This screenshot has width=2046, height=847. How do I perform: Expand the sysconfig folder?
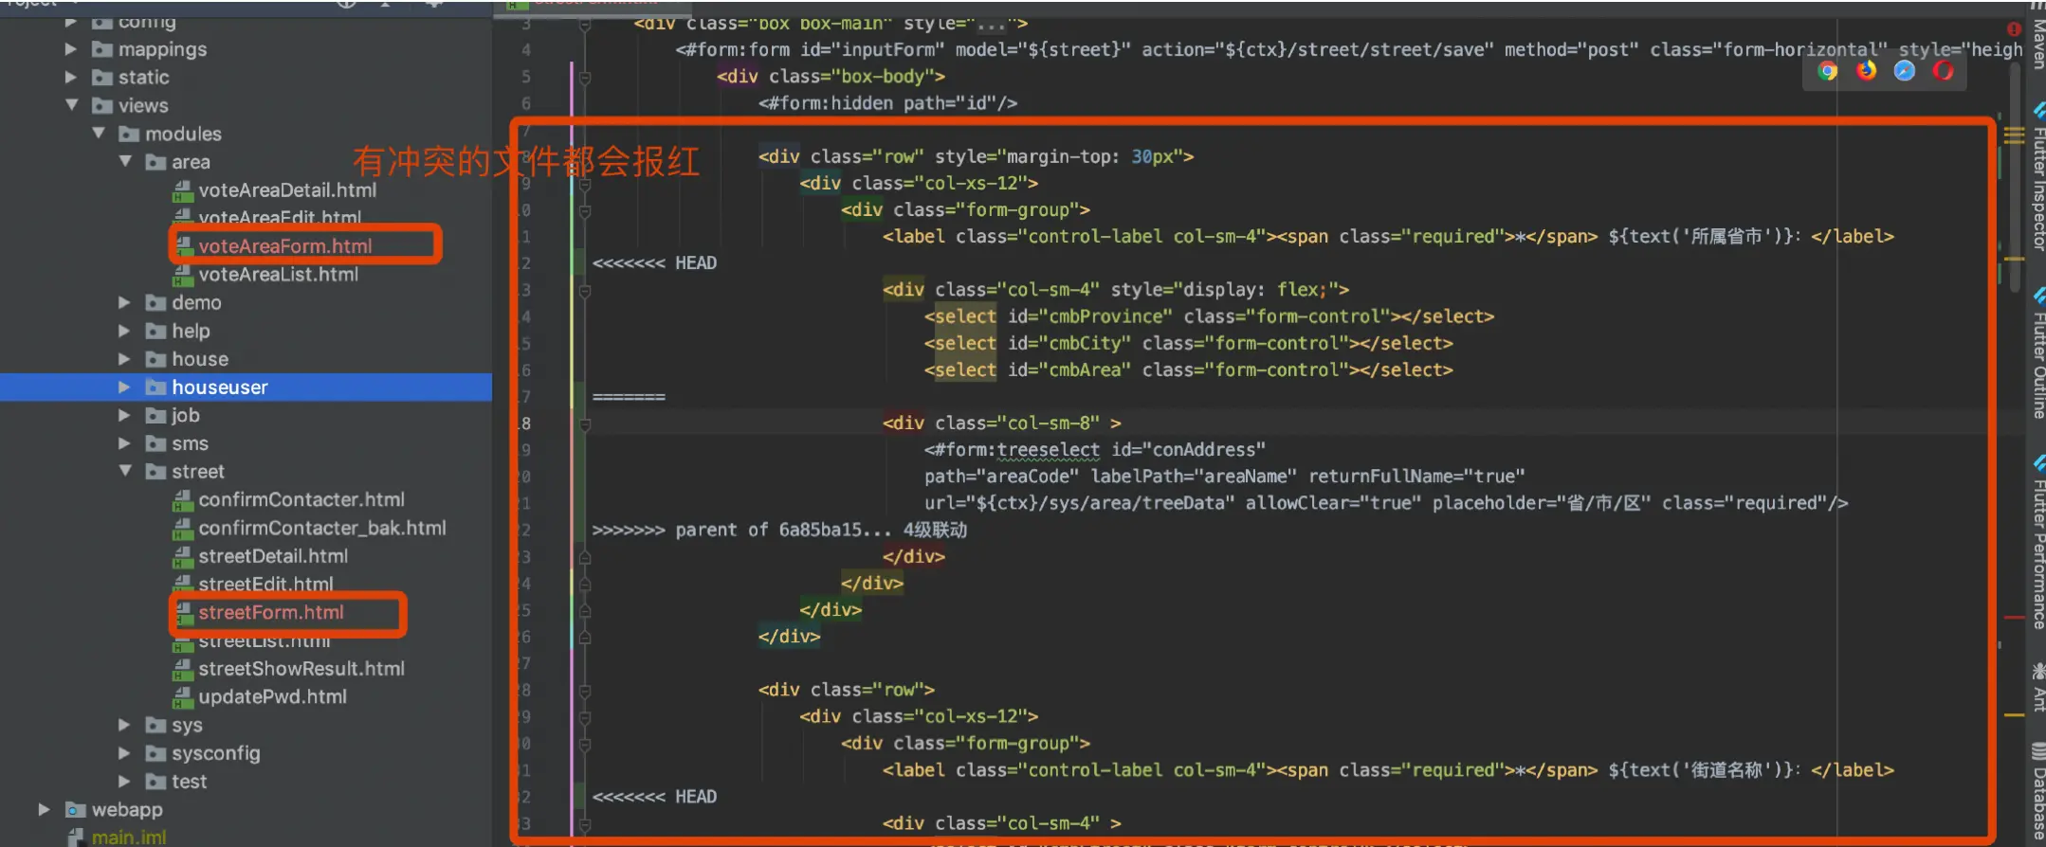click(x=124, y=753)
